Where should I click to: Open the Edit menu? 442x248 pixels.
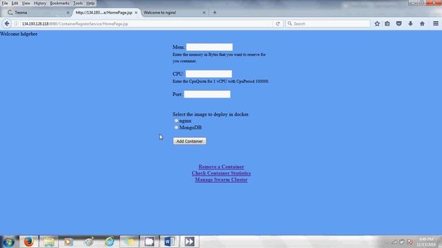pyautogui.click(x=15, y=3)
